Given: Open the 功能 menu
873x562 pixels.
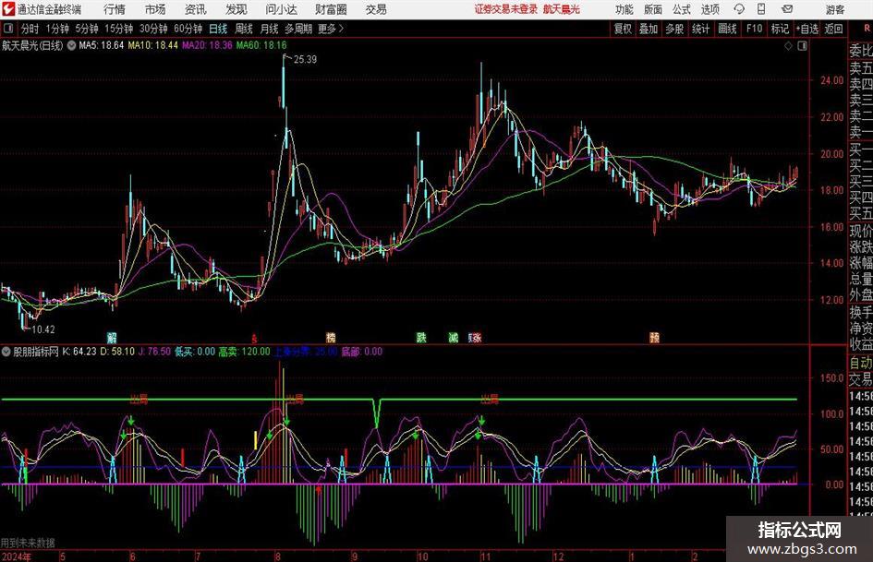Looking at the screenshot, I should [624, 9].
